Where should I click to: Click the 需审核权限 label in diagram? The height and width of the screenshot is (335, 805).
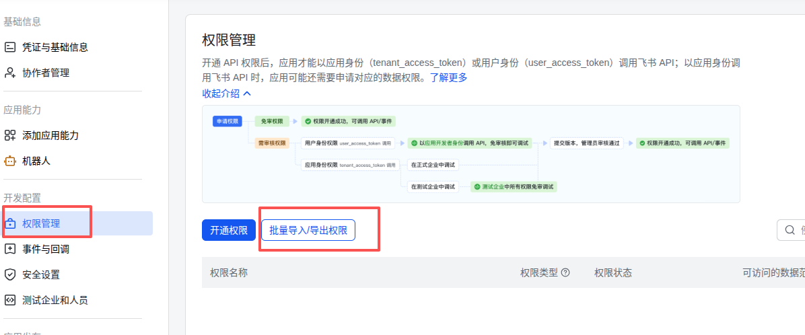(x=272, y=143)
